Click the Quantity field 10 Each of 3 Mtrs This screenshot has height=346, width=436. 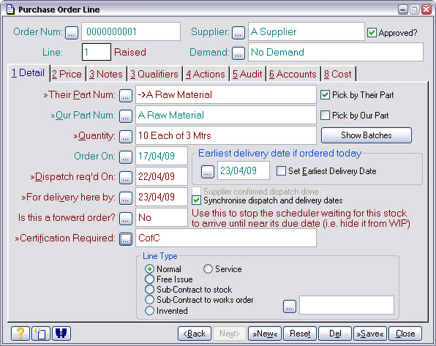click(x=226, y=135)
